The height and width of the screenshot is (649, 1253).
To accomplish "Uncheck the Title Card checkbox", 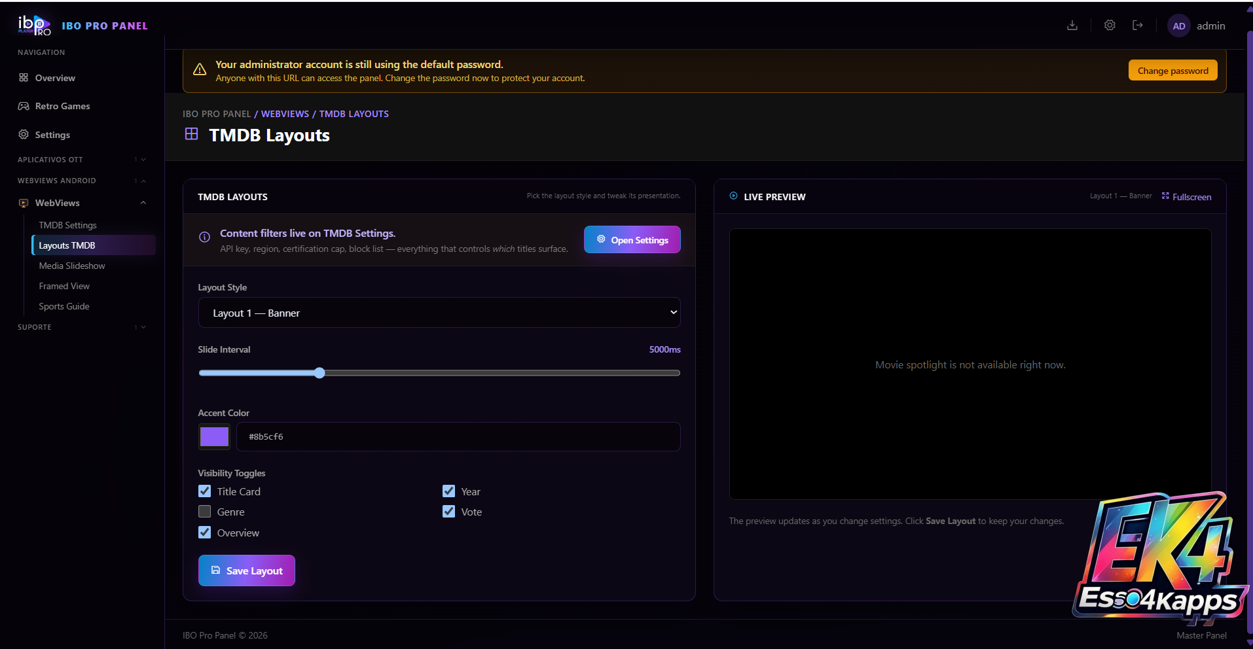I will pyautogui.click(x=205, y=491).
